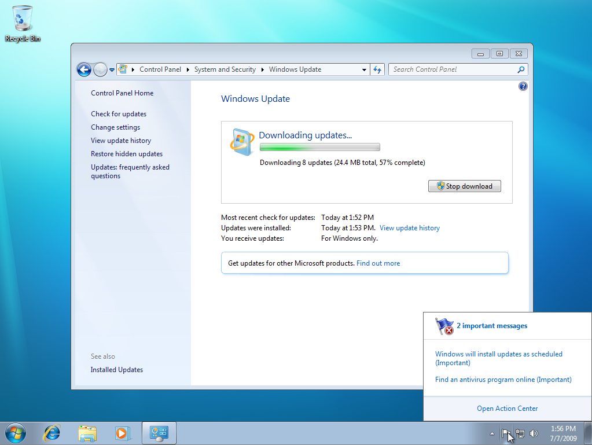Open the Help question mark icon
592x445 pixels.
click(523, 86)
